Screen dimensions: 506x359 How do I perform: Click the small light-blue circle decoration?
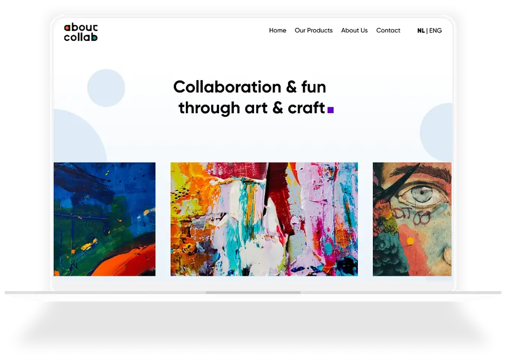pyautogui.click(x=106, y=88)
